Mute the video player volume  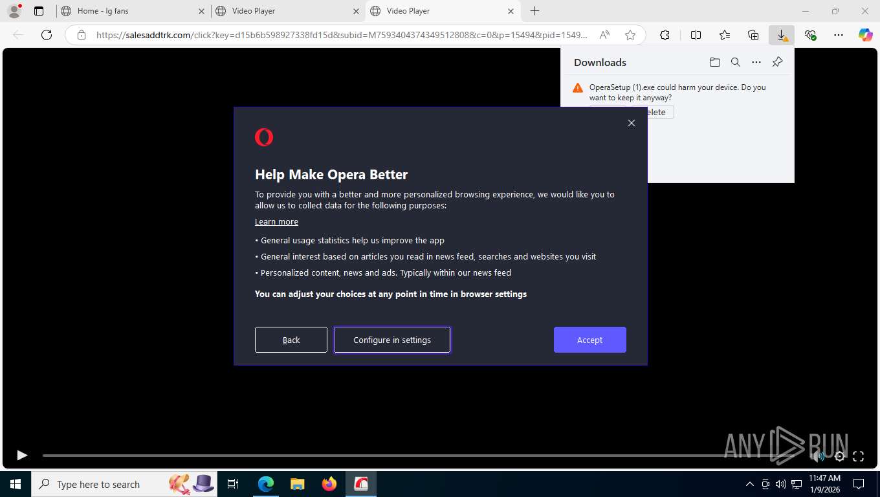819,456
